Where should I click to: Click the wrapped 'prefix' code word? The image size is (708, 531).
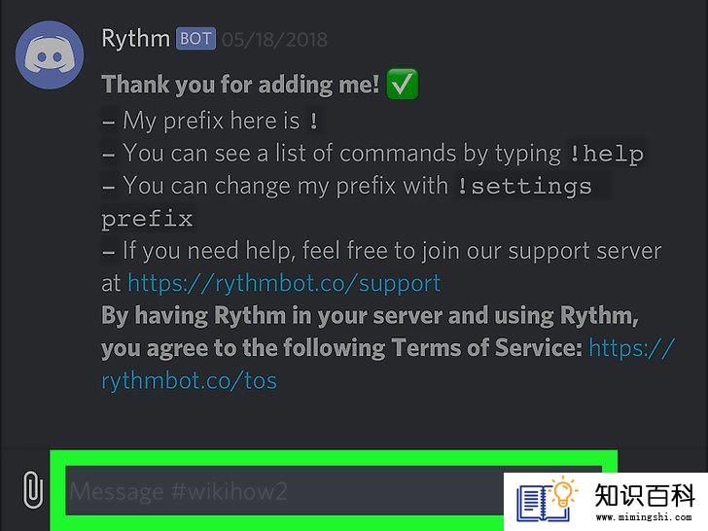point(147,219)
